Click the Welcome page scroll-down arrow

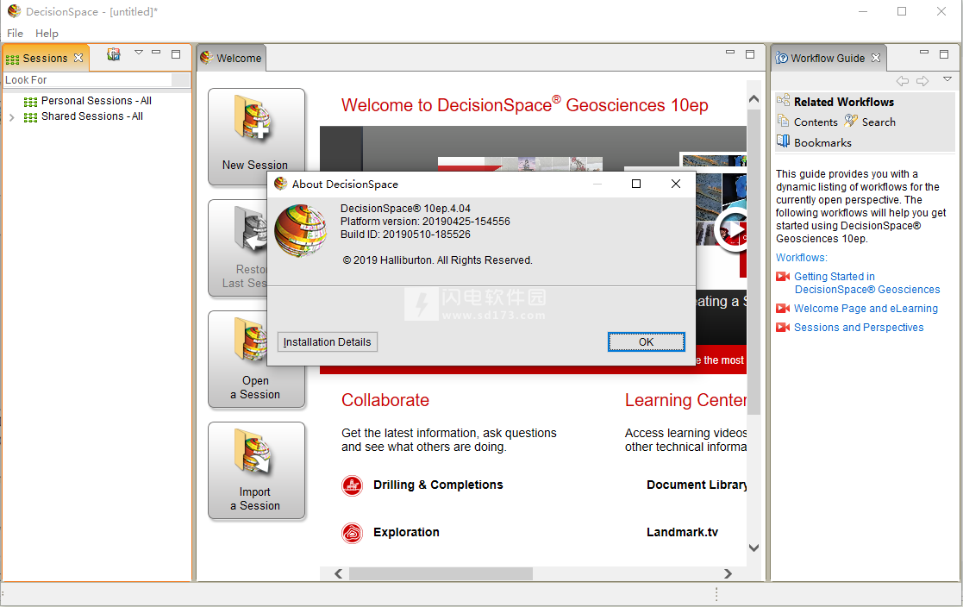pyautogui.click(x=754, y=548)
